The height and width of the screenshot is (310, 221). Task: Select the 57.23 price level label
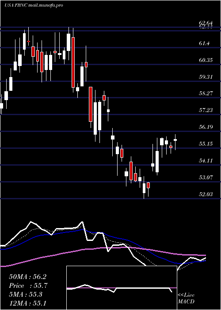(206, 110)
